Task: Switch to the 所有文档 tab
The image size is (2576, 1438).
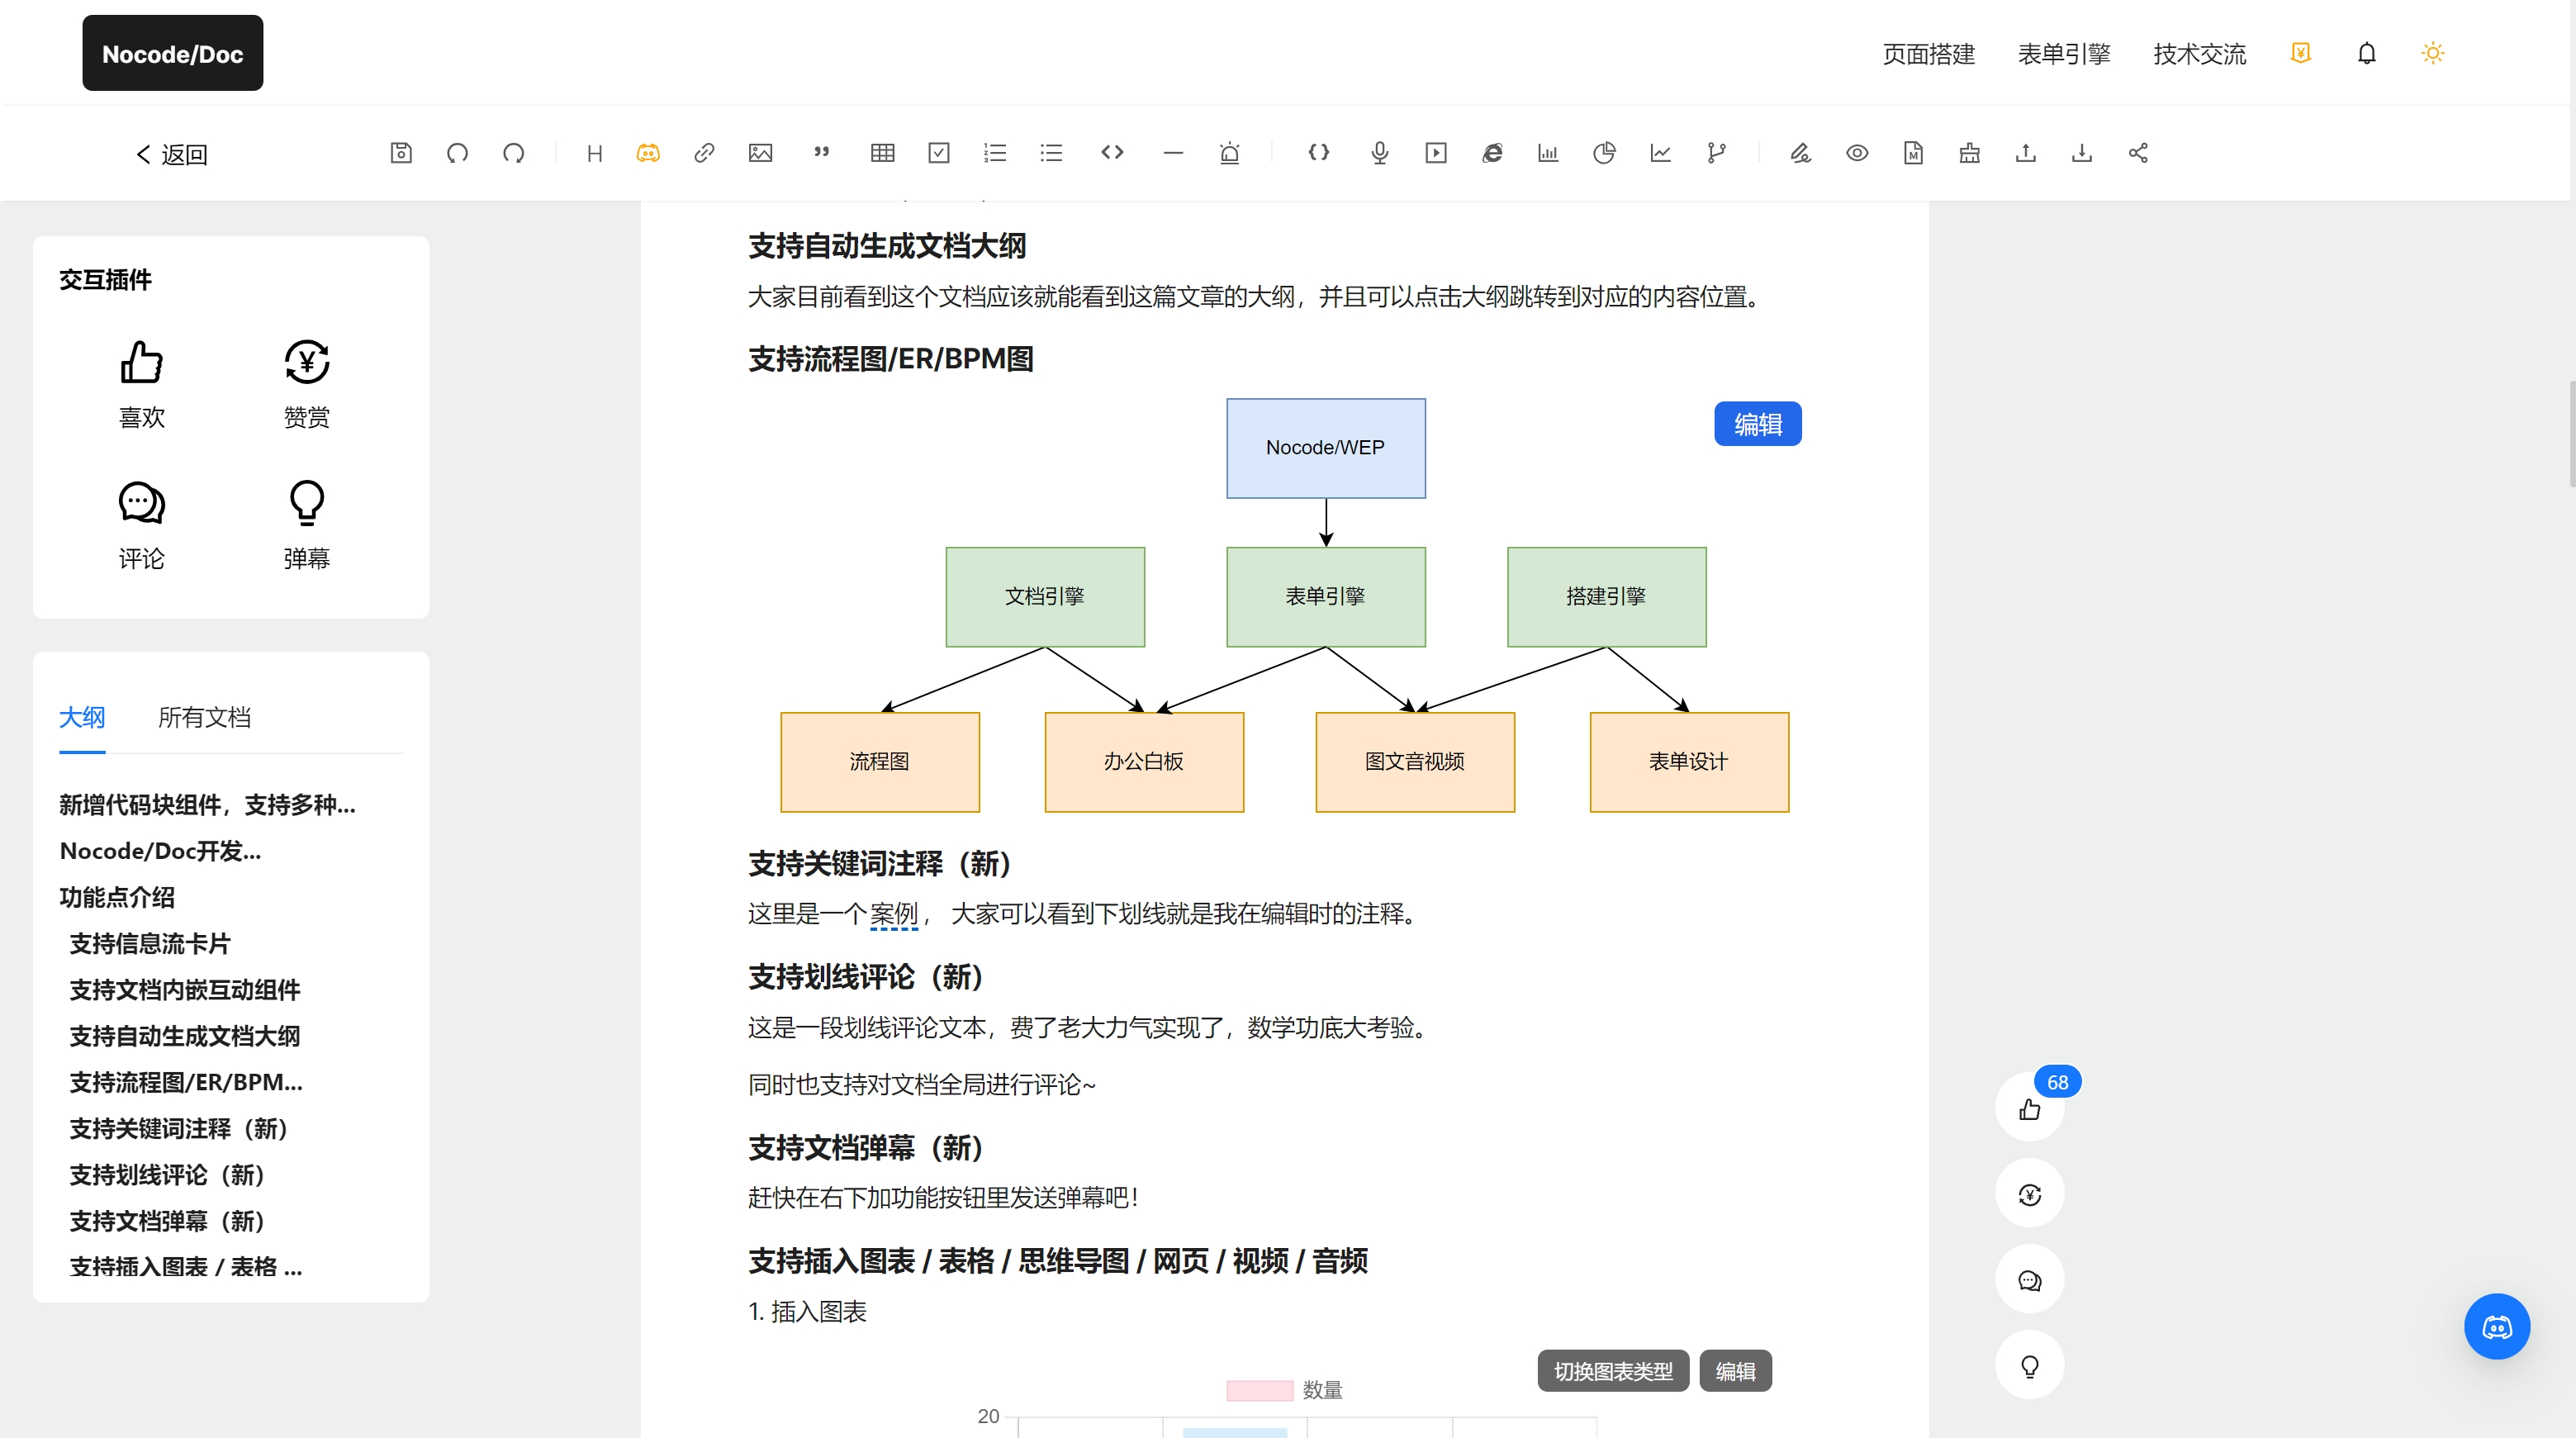Action: point(204,717)
